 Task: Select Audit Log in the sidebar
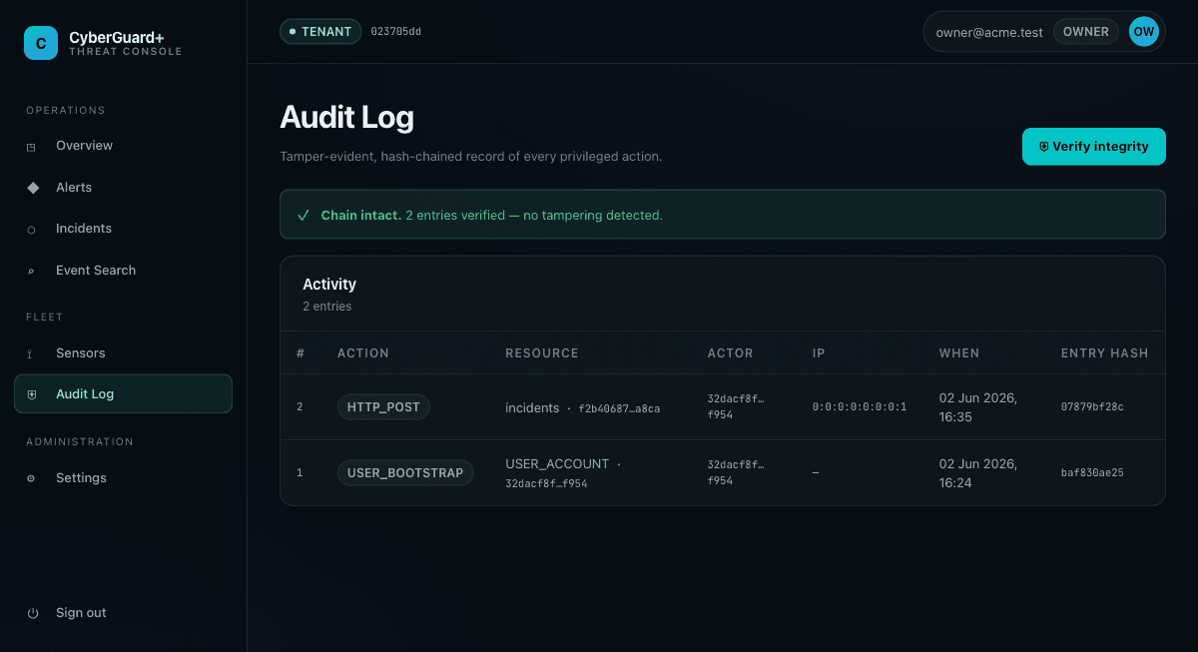coord(123,394)
